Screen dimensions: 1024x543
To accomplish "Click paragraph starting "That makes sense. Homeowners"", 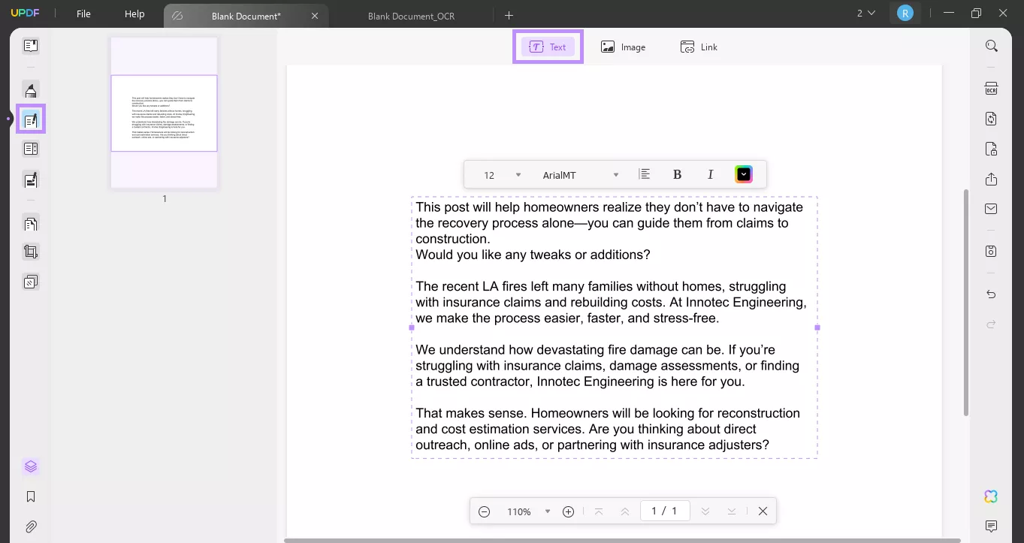I will click(608, 429).
